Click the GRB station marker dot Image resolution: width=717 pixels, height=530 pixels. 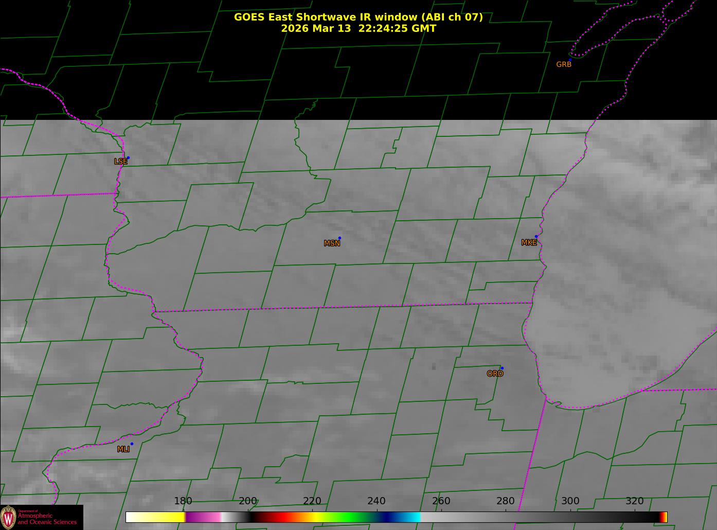570,60
